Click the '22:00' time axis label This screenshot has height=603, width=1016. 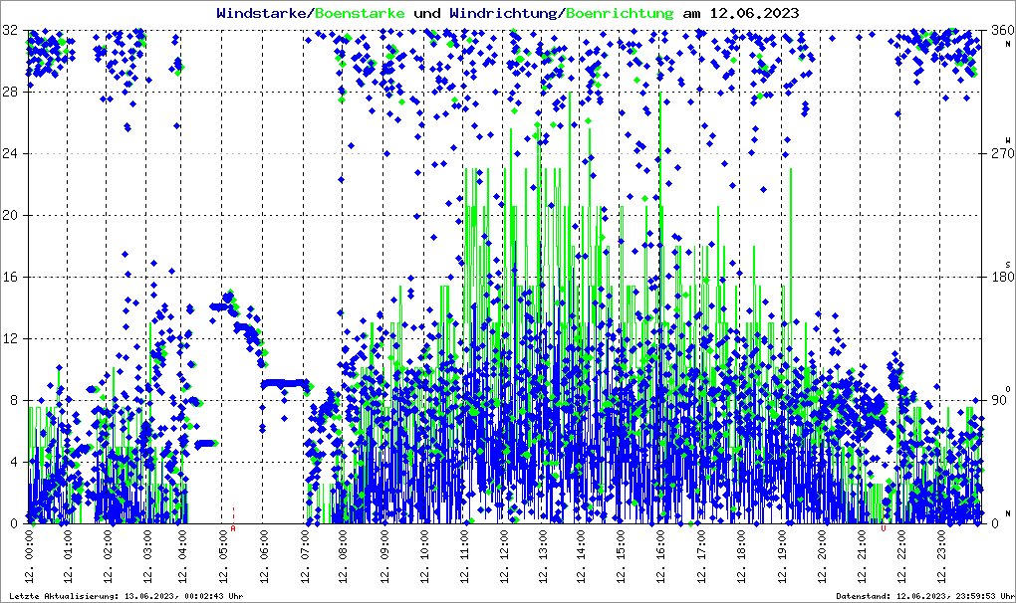click(901, 546)
